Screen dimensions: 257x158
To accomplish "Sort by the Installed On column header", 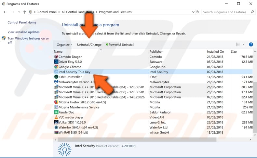I will coord(215,52).
